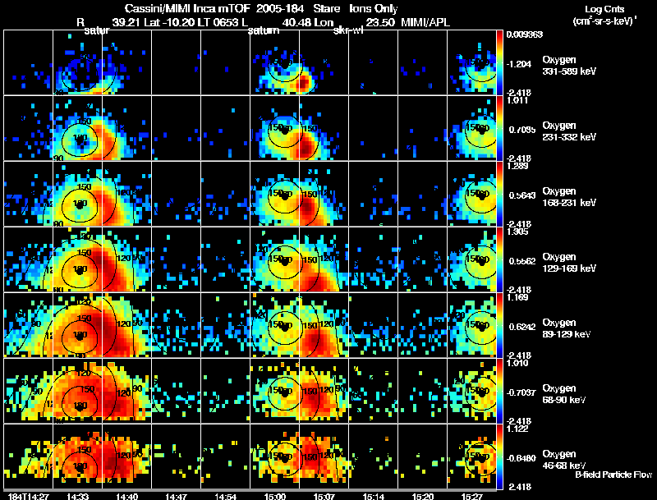657x500 pixels.
Task: Select the 'Oxygen 68-90 keV' row label
Action: [x=564, y=394]
